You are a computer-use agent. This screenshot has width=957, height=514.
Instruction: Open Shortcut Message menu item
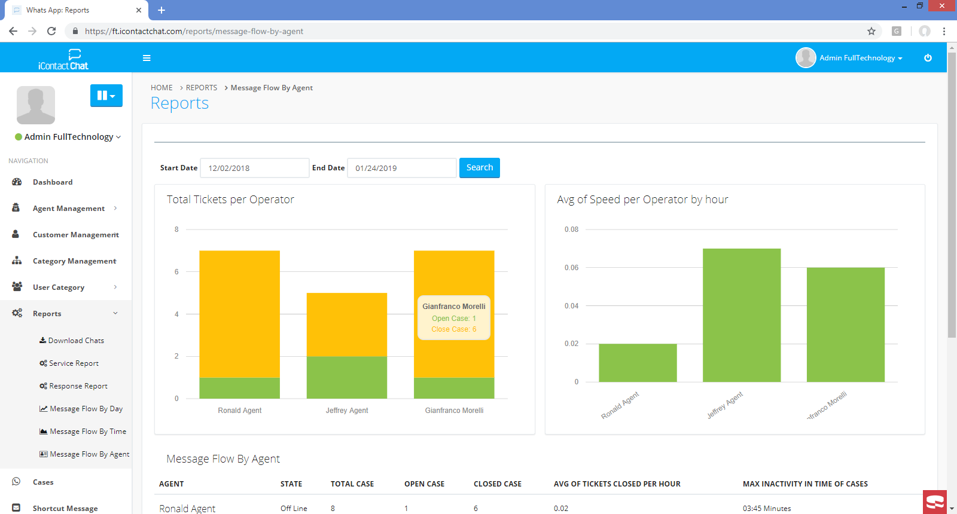(x=65, y=509)
